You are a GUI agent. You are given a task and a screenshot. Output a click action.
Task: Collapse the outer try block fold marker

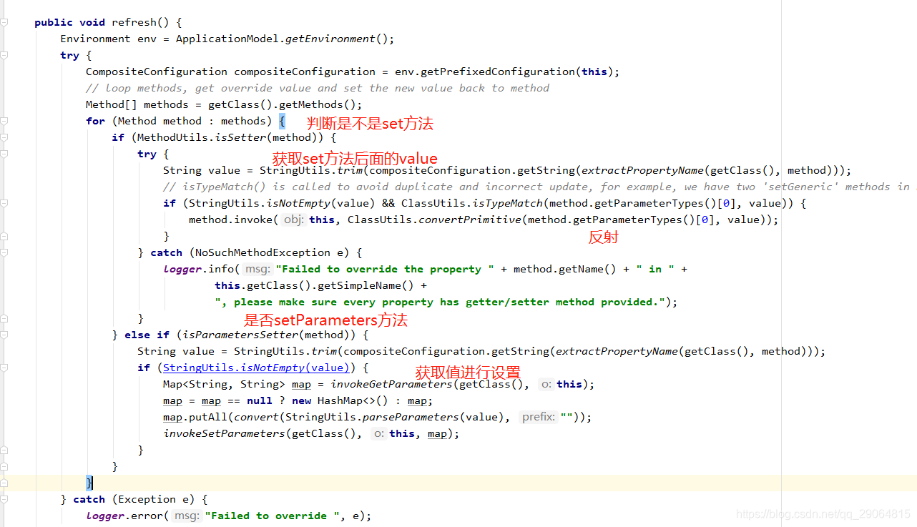(x=4, y=56)
